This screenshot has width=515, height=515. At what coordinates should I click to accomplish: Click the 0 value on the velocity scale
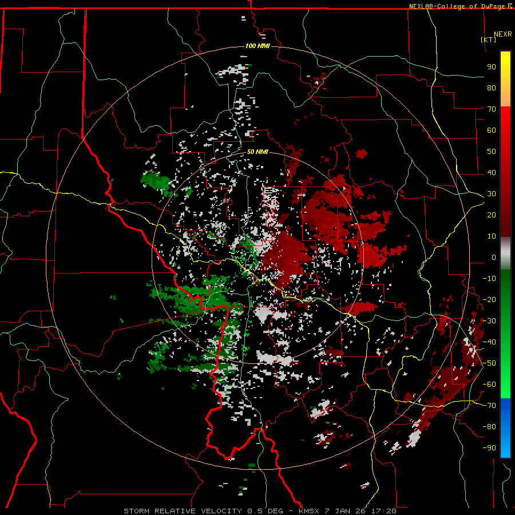click(494, 257)
